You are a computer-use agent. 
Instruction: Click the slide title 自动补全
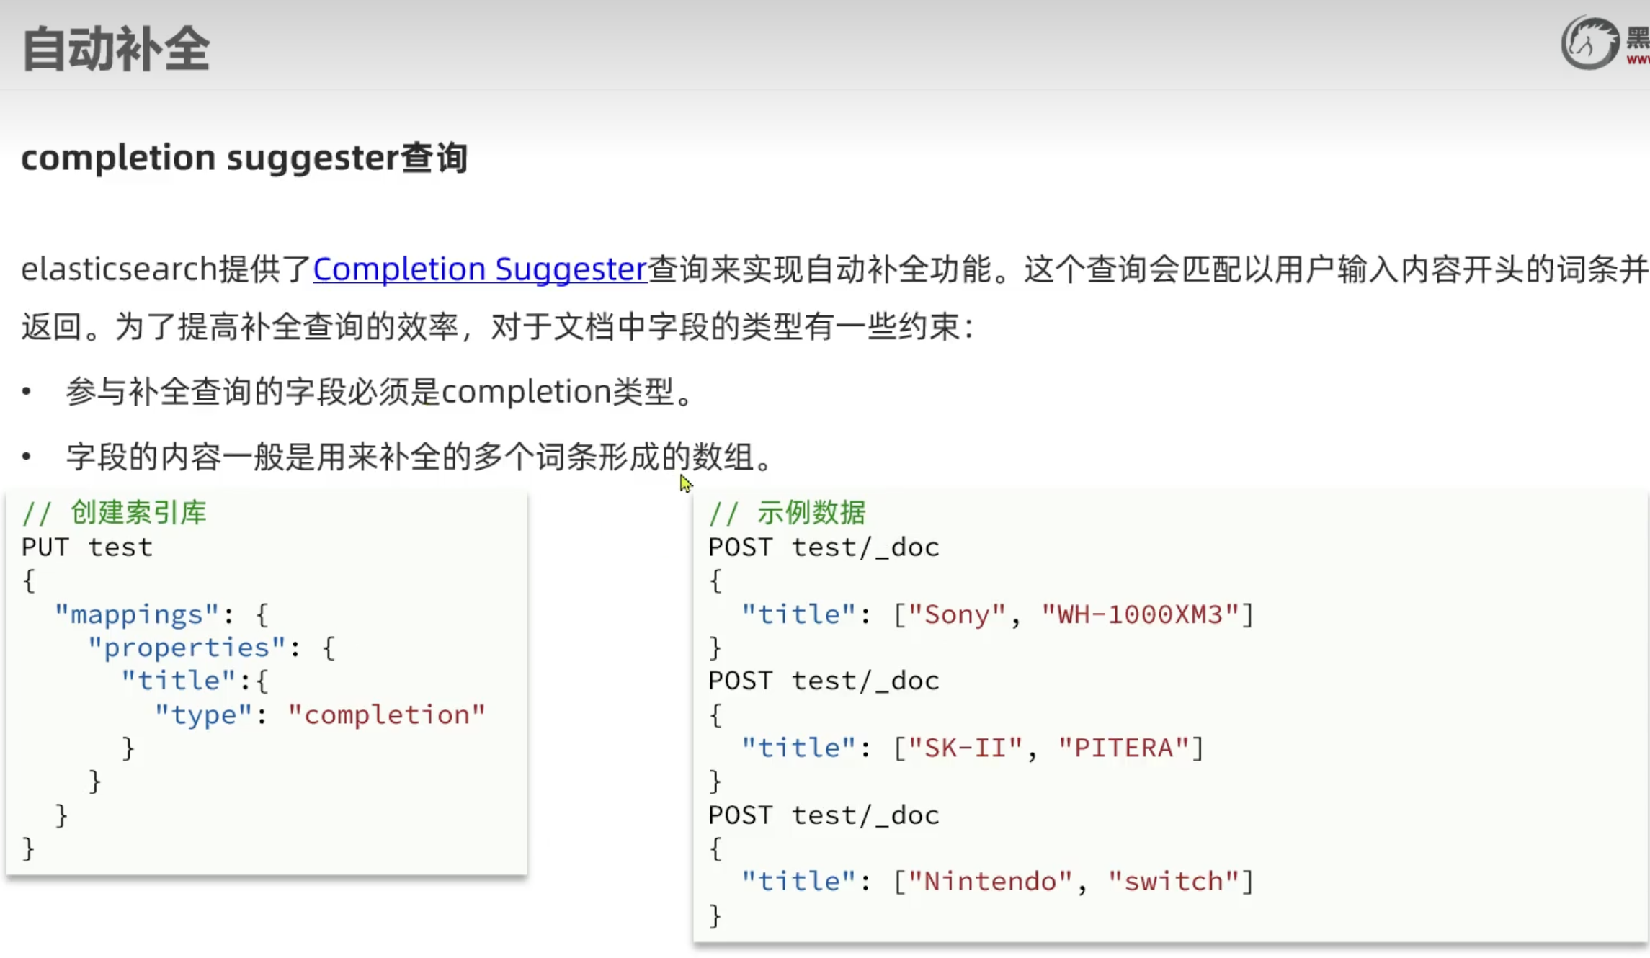coord(115,49)
